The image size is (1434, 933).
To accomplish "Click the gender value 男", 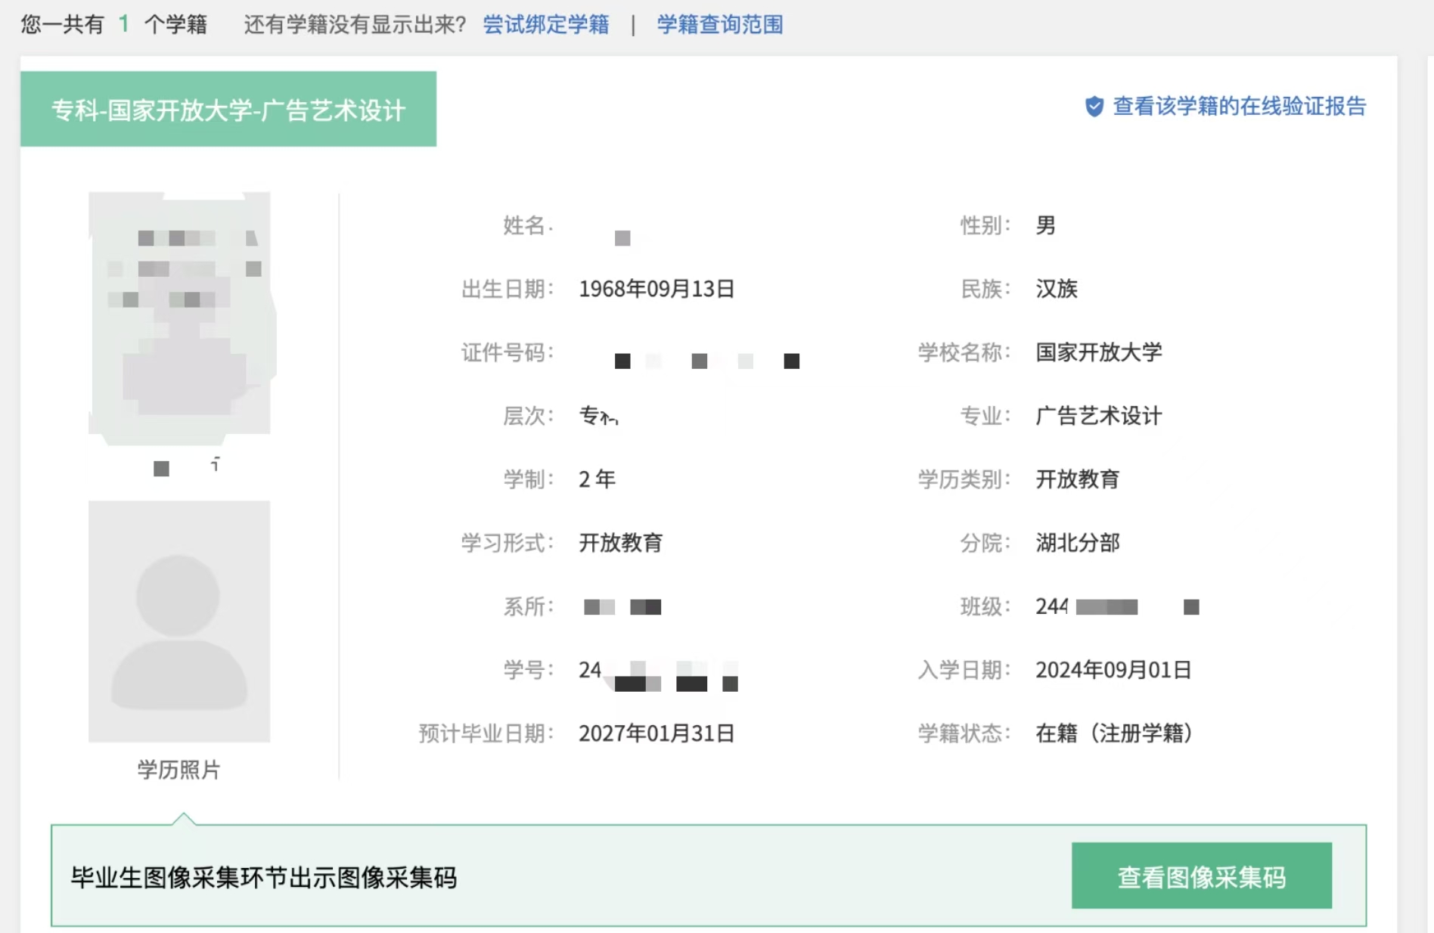I will 1046,225.
